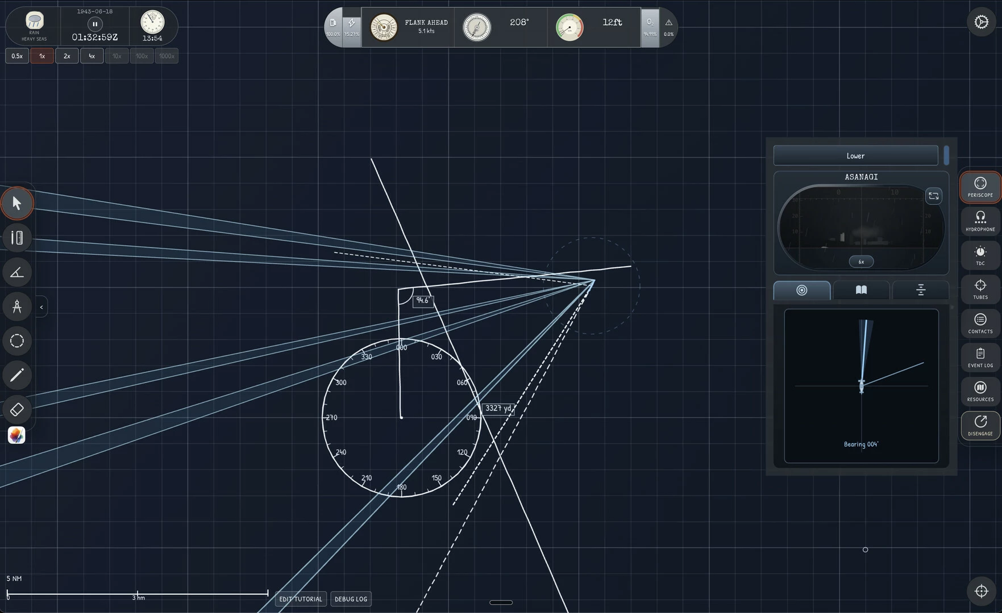Set time speed to 1000x
Viewport: 1002px width, 613px height.
[x=167, y=56]
